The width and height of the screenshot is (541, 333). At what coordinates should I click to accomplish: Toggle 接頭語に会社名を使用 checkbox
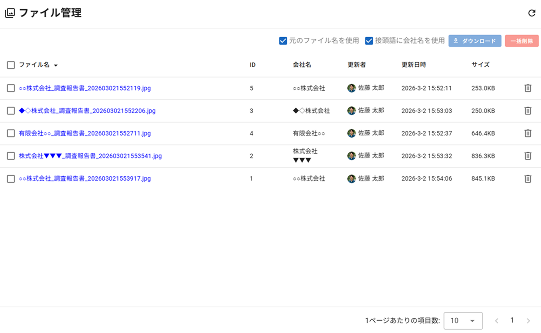[x=369, y=41]
